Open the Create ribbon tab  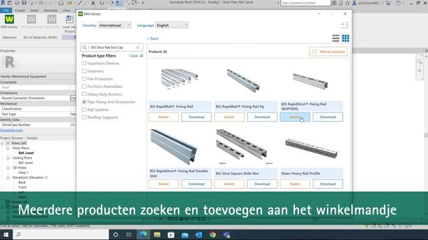tap(19, 11)
